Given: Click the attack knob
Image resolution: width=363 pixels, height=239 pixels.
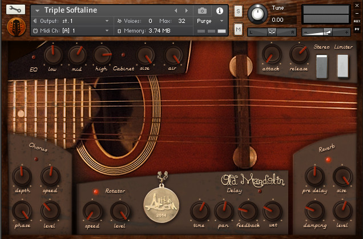Looking at the screenshot, I should pos(272,54).
